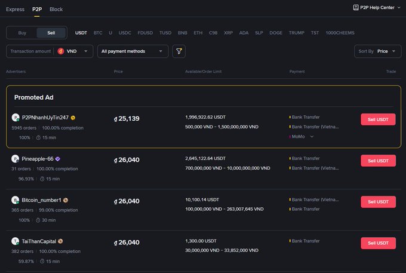Switch to Buy mode
The width and height of the screenshot is (406, 273).
22,33
